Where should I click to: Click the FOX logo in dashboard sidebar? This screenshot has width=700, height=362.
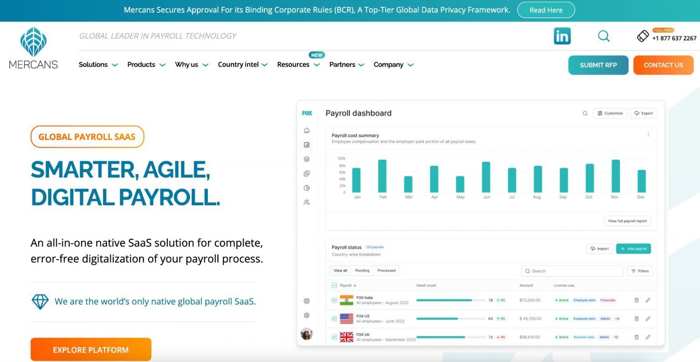point(307,113)
